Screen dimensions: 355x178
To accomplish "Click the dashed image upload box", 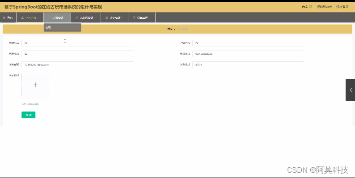I will click(35, 86).
